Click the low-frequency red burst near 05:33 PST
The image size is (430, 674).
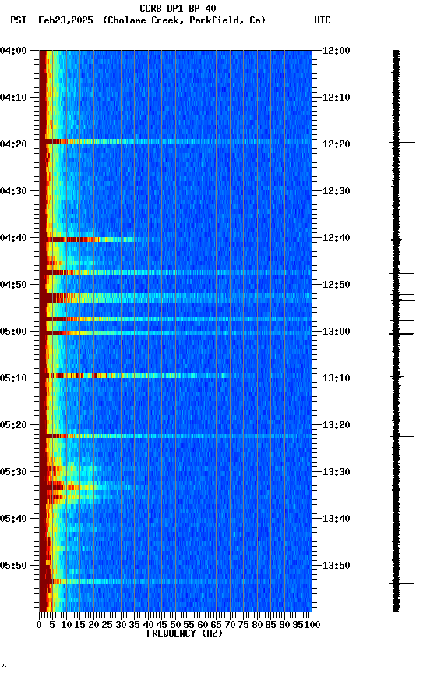[x=77, y=488]
